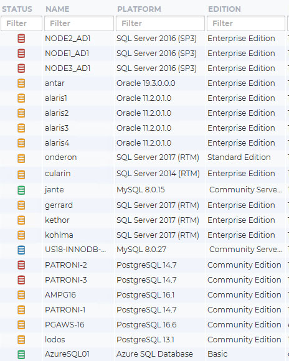
Task: Focus the PLATFORM column filter field
Action: (x=160, y=23)
